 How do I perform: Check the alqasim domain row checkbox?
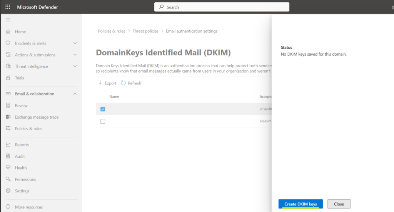103,121
